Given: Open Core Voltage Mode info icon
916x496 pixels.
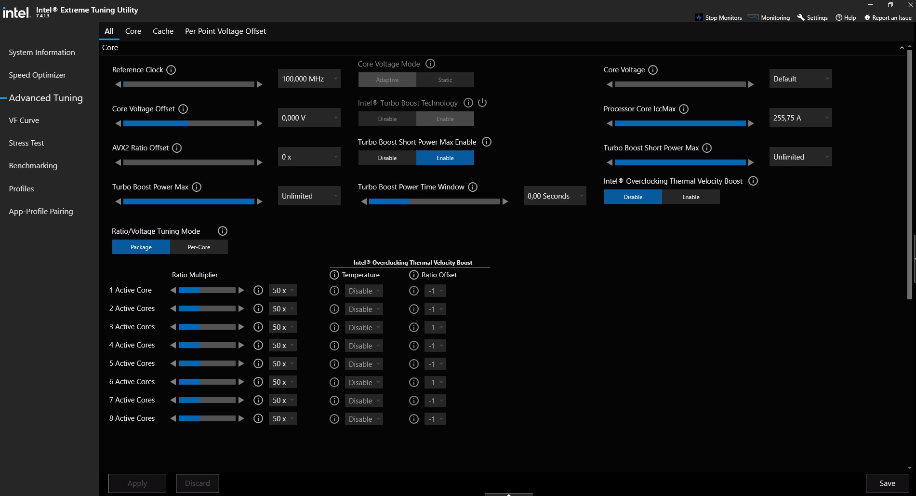Looking at the screenshot, I should point(430,64).
